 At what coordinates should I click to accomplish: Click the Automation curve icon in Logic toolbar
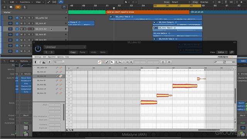pyautogui.click(x=49, y=2)
